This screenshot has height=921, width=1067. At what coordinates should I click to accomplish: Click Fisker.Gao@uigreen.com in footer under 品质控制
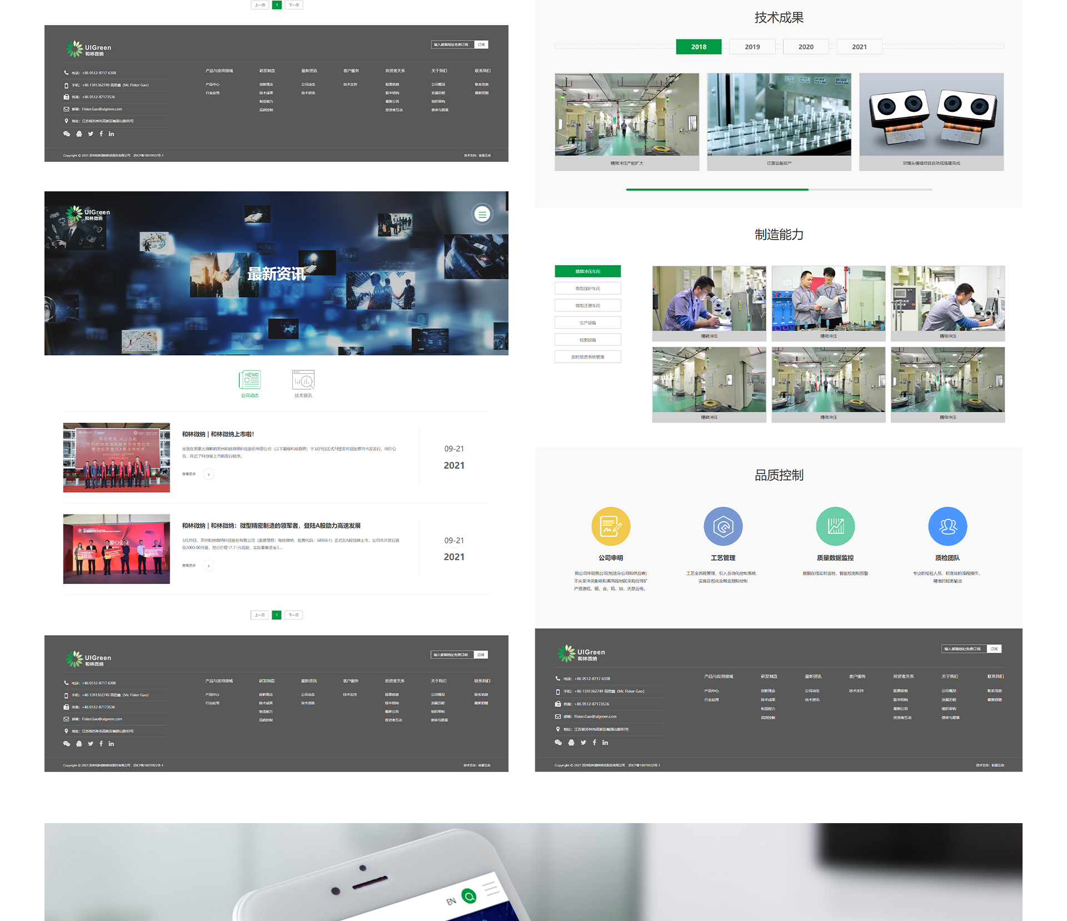point(595,716)
